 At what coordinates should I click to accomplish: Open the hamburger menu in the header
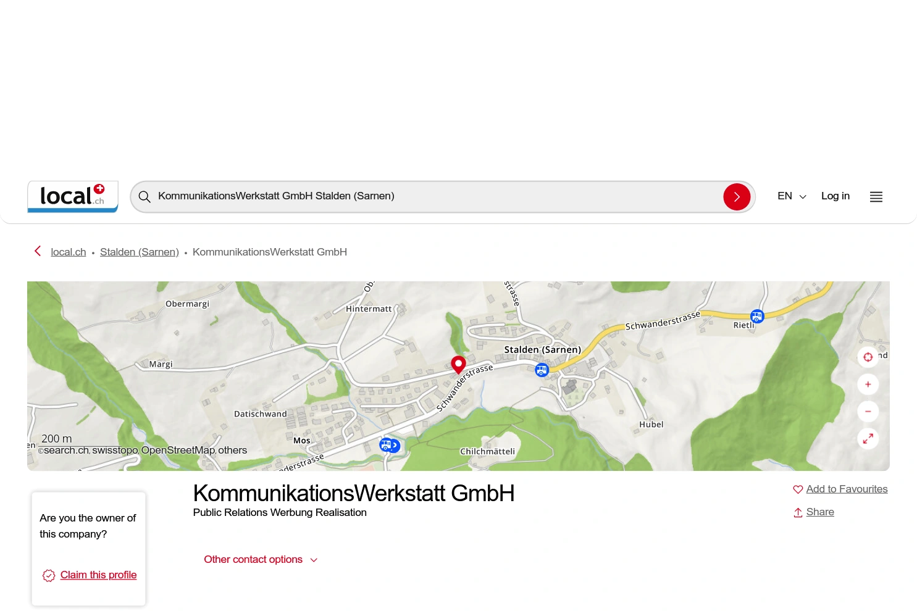(x=876, y=196)
